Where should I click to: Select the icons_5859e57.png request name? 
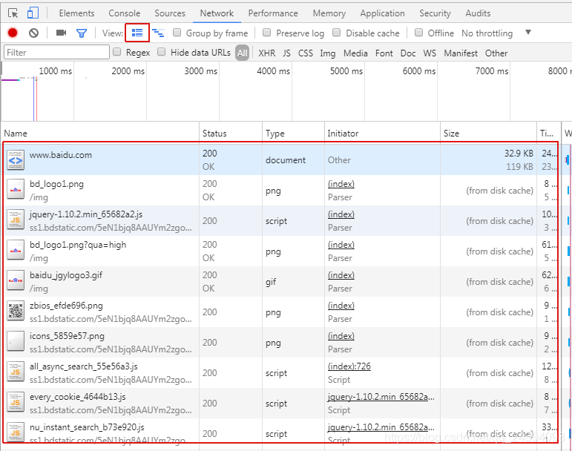[x=67, y=336]
